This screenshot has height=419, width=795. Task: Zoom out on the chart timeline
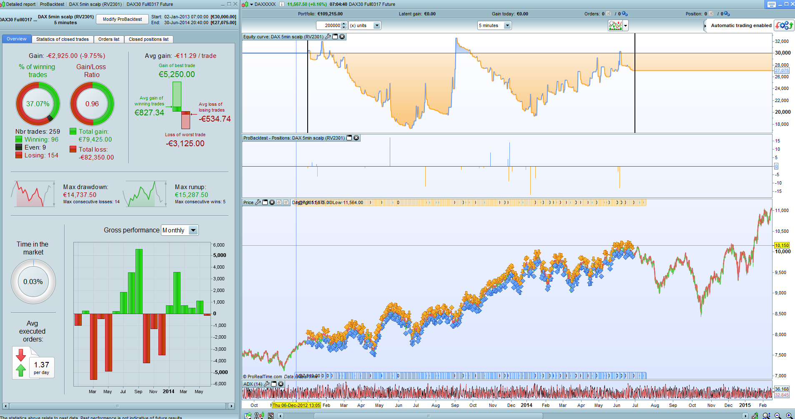click(x=777, y=416)
